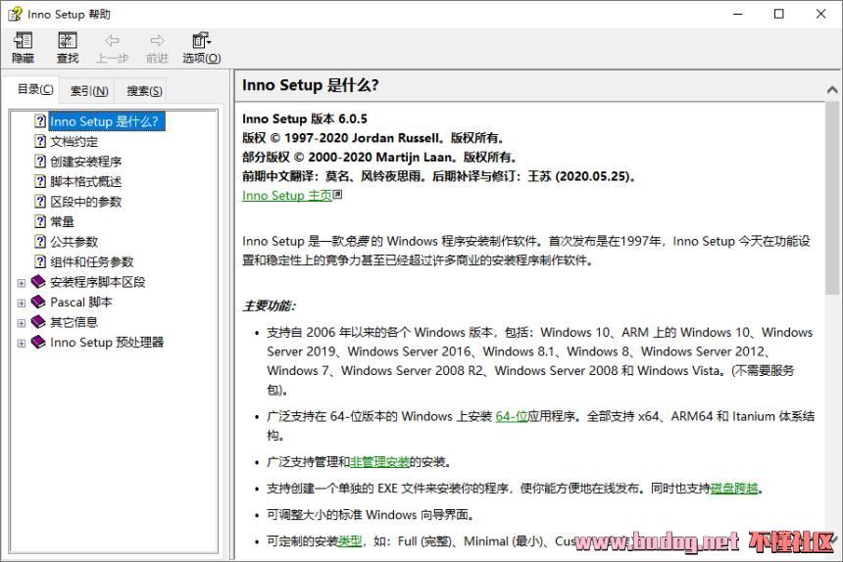Expand the Inno Setup 预处理器 node

[22, 343]
